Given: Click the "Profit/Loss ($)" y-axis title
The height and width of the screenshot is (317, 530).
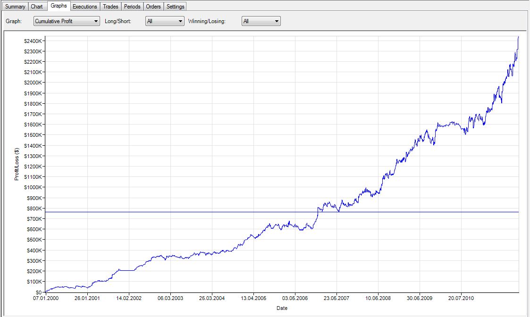Looking at the screenshot, I should click(x=17, y=164).
